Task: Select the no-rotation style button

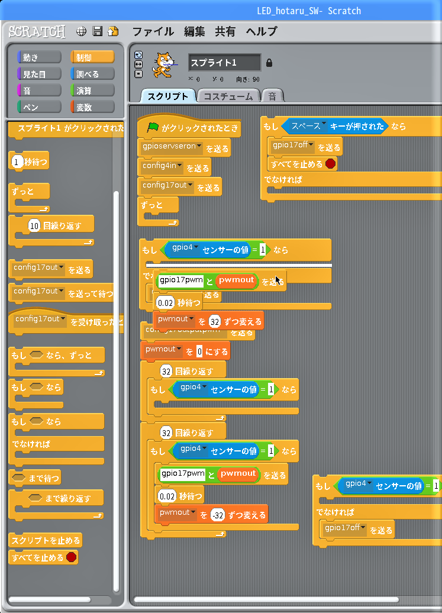Action: tap(138, 74)
